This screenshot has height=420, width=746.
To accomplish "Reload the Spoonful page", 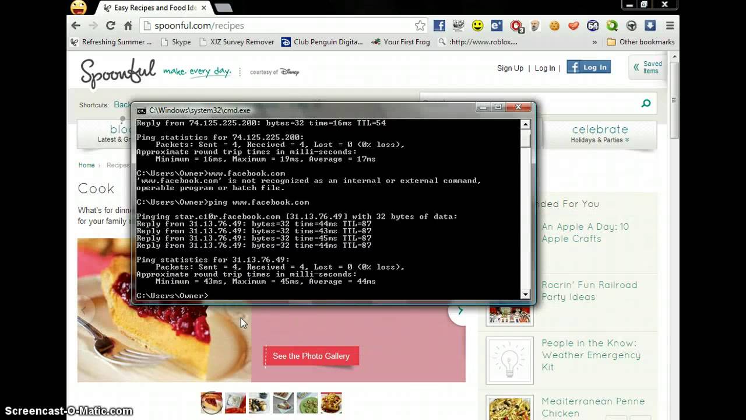I will pyautogui.click(x=111, y=26).
